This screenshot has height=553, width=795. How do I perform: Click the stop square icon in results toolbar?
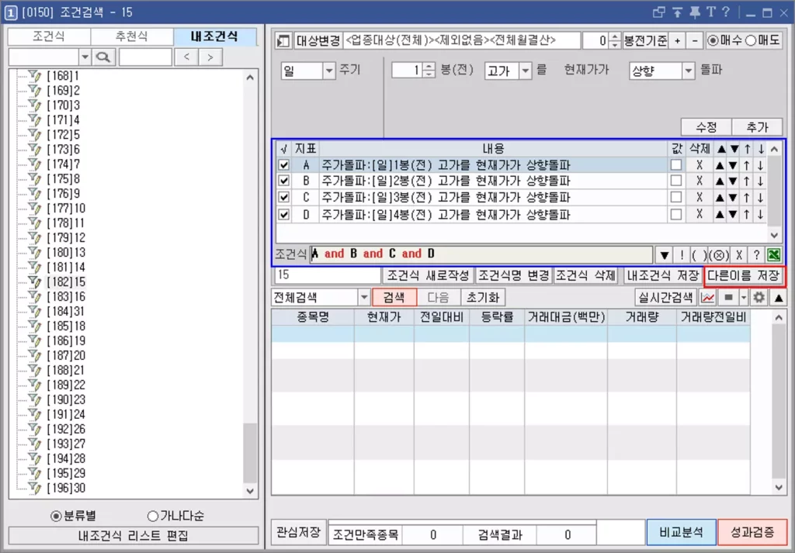(x=728, y=297)
